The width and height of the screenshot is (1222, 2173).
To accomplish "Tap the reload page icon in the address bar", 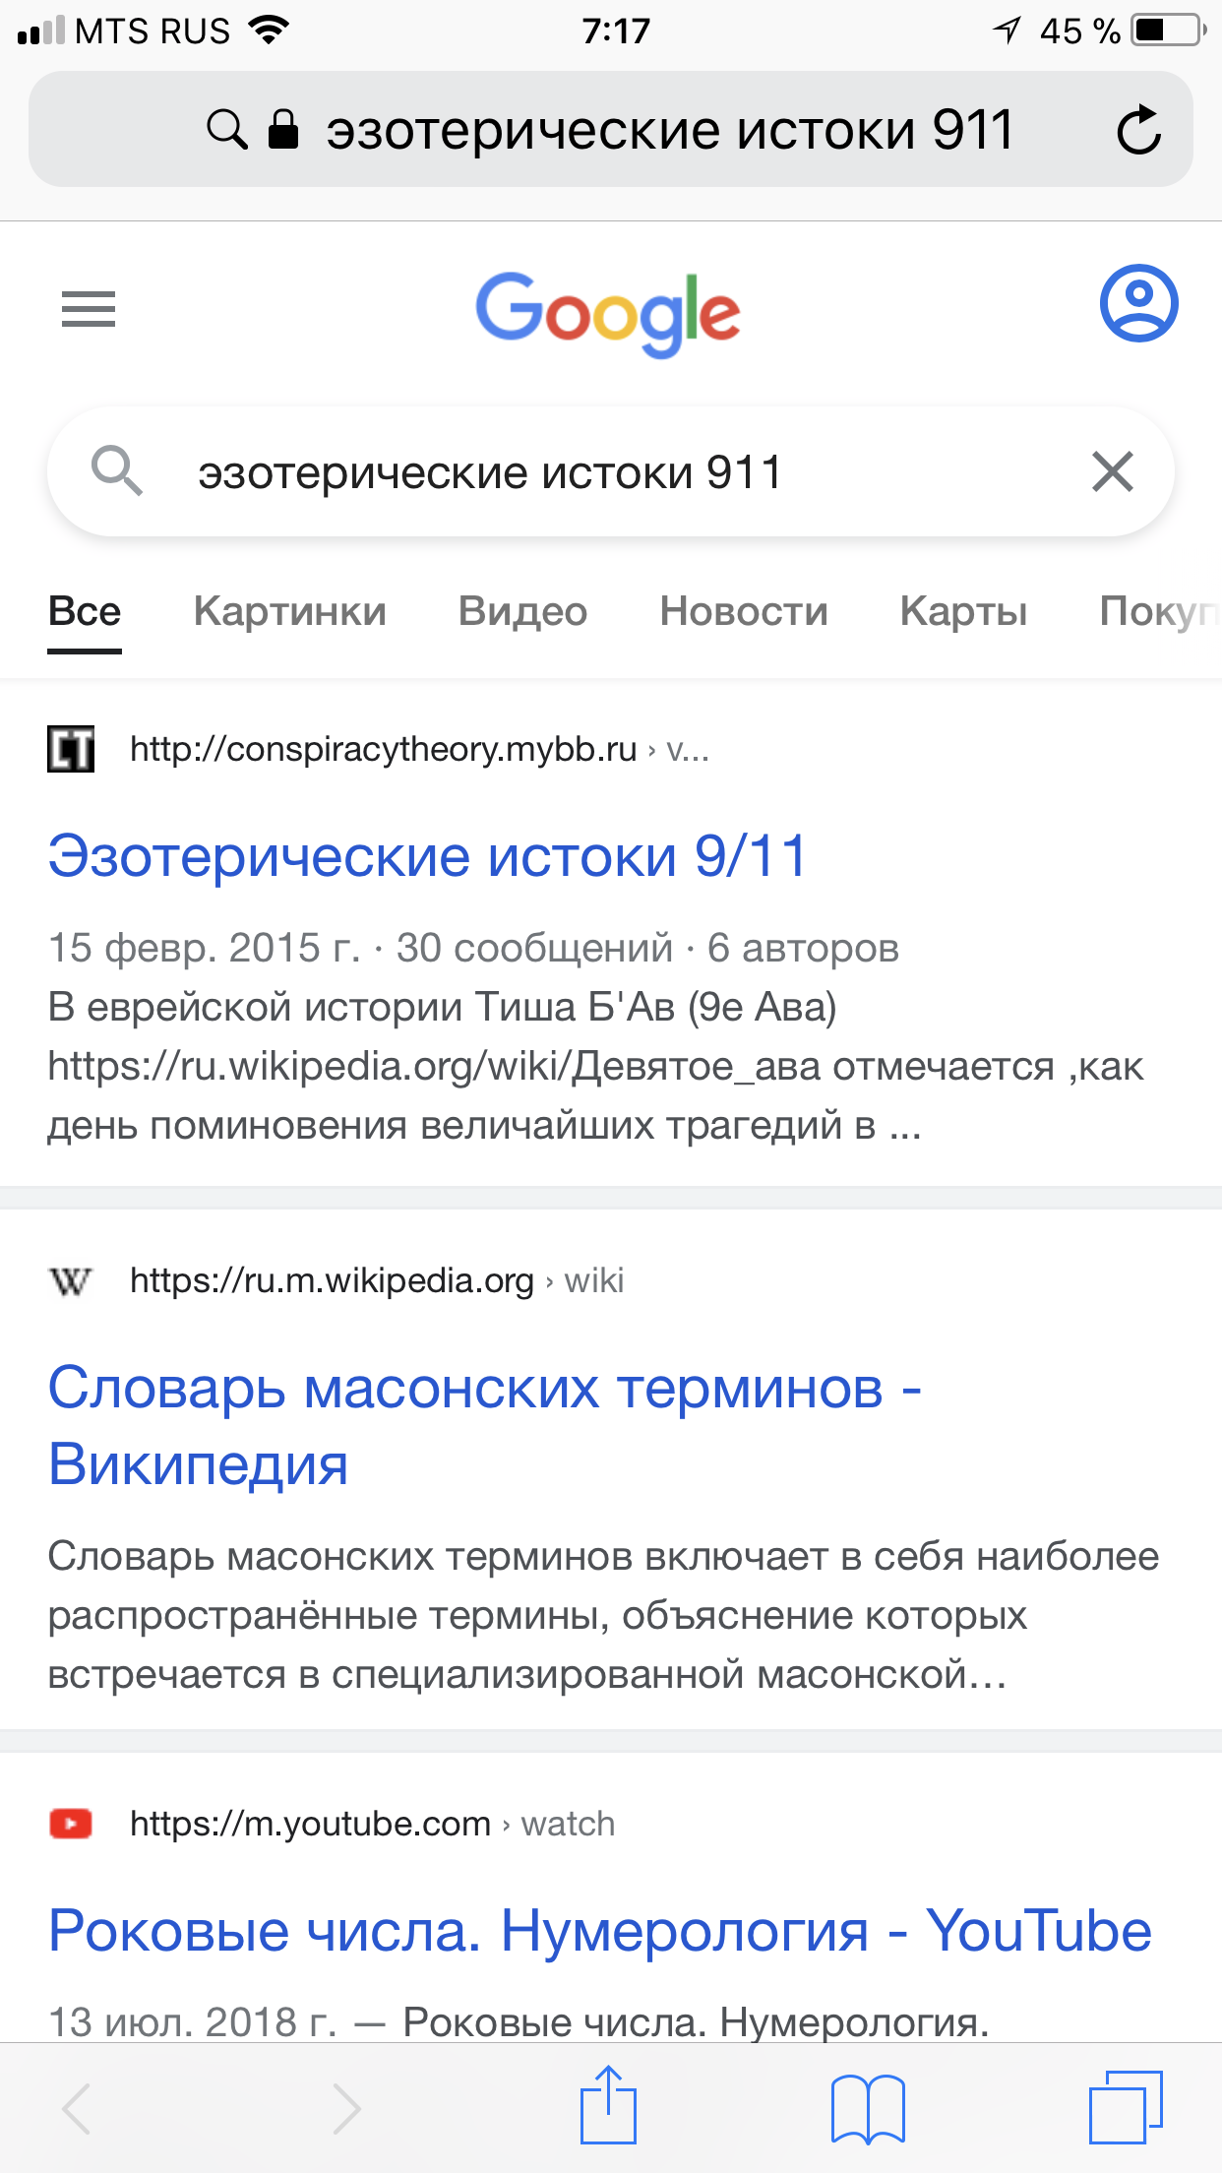I will (1138, 129).
